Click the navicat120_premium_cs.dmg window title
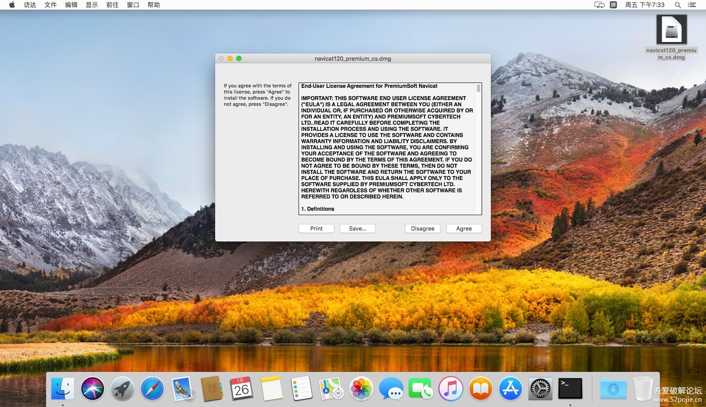706x407 pixels. tap(353, 58)
